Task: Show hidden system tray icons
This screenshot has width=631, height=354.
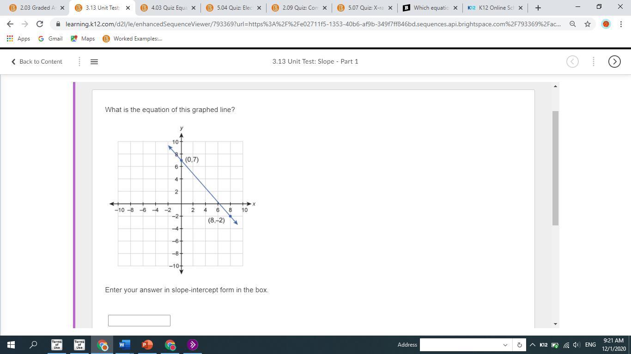Action: (x=532, y=345)
